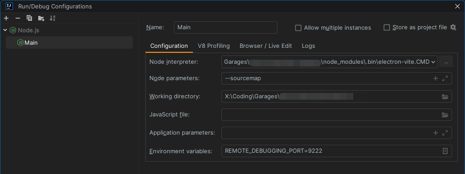Click the Node.js group icon
The image size is (465, 174).
click(x=13, y=30)
